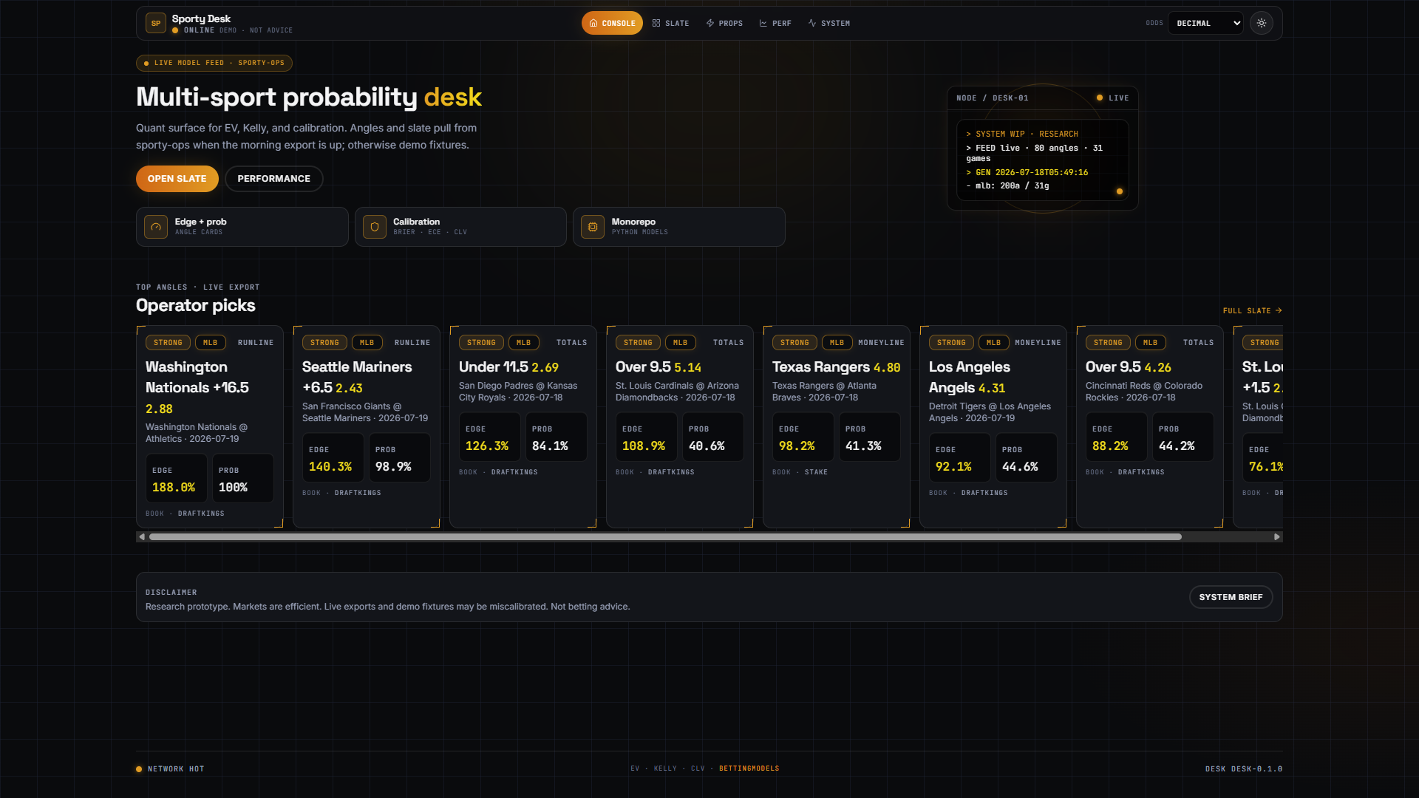Open the Monorepo feature card
Viewport: 1419px width, 798px height.
(x=678, y=227)
